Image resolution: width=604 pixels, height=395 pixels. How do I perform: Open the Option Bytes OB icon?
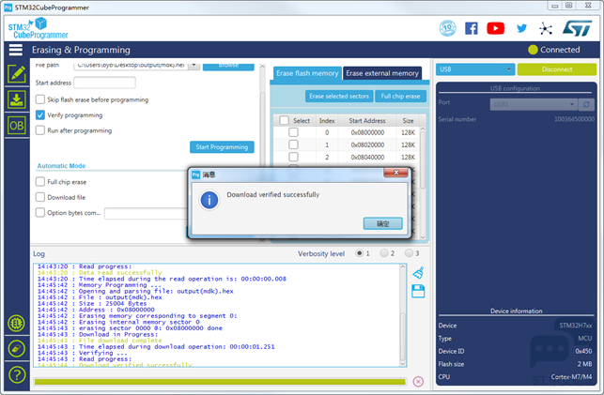pos(17,126)
